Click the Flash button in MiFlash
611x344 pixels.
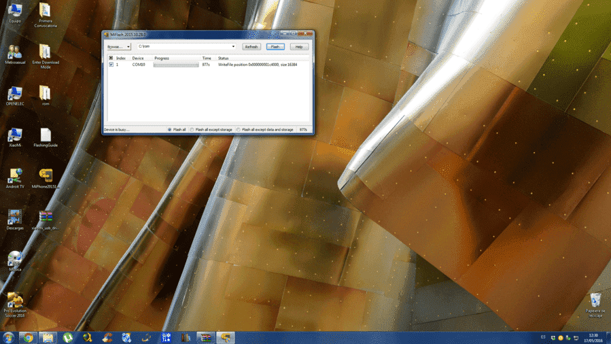275,47
